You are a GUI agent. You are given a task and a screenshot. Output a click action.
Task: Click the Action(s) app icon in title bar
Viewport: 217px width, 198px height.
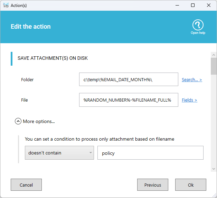(6, 5)
